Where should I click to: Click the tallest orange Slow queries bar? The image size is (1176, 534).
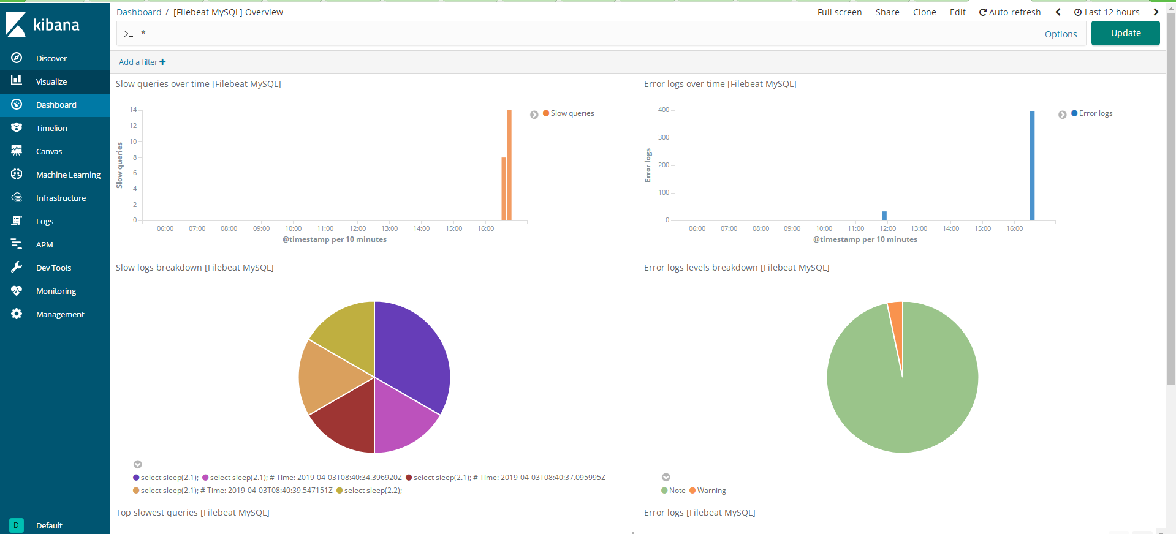[x=509, y=165]
